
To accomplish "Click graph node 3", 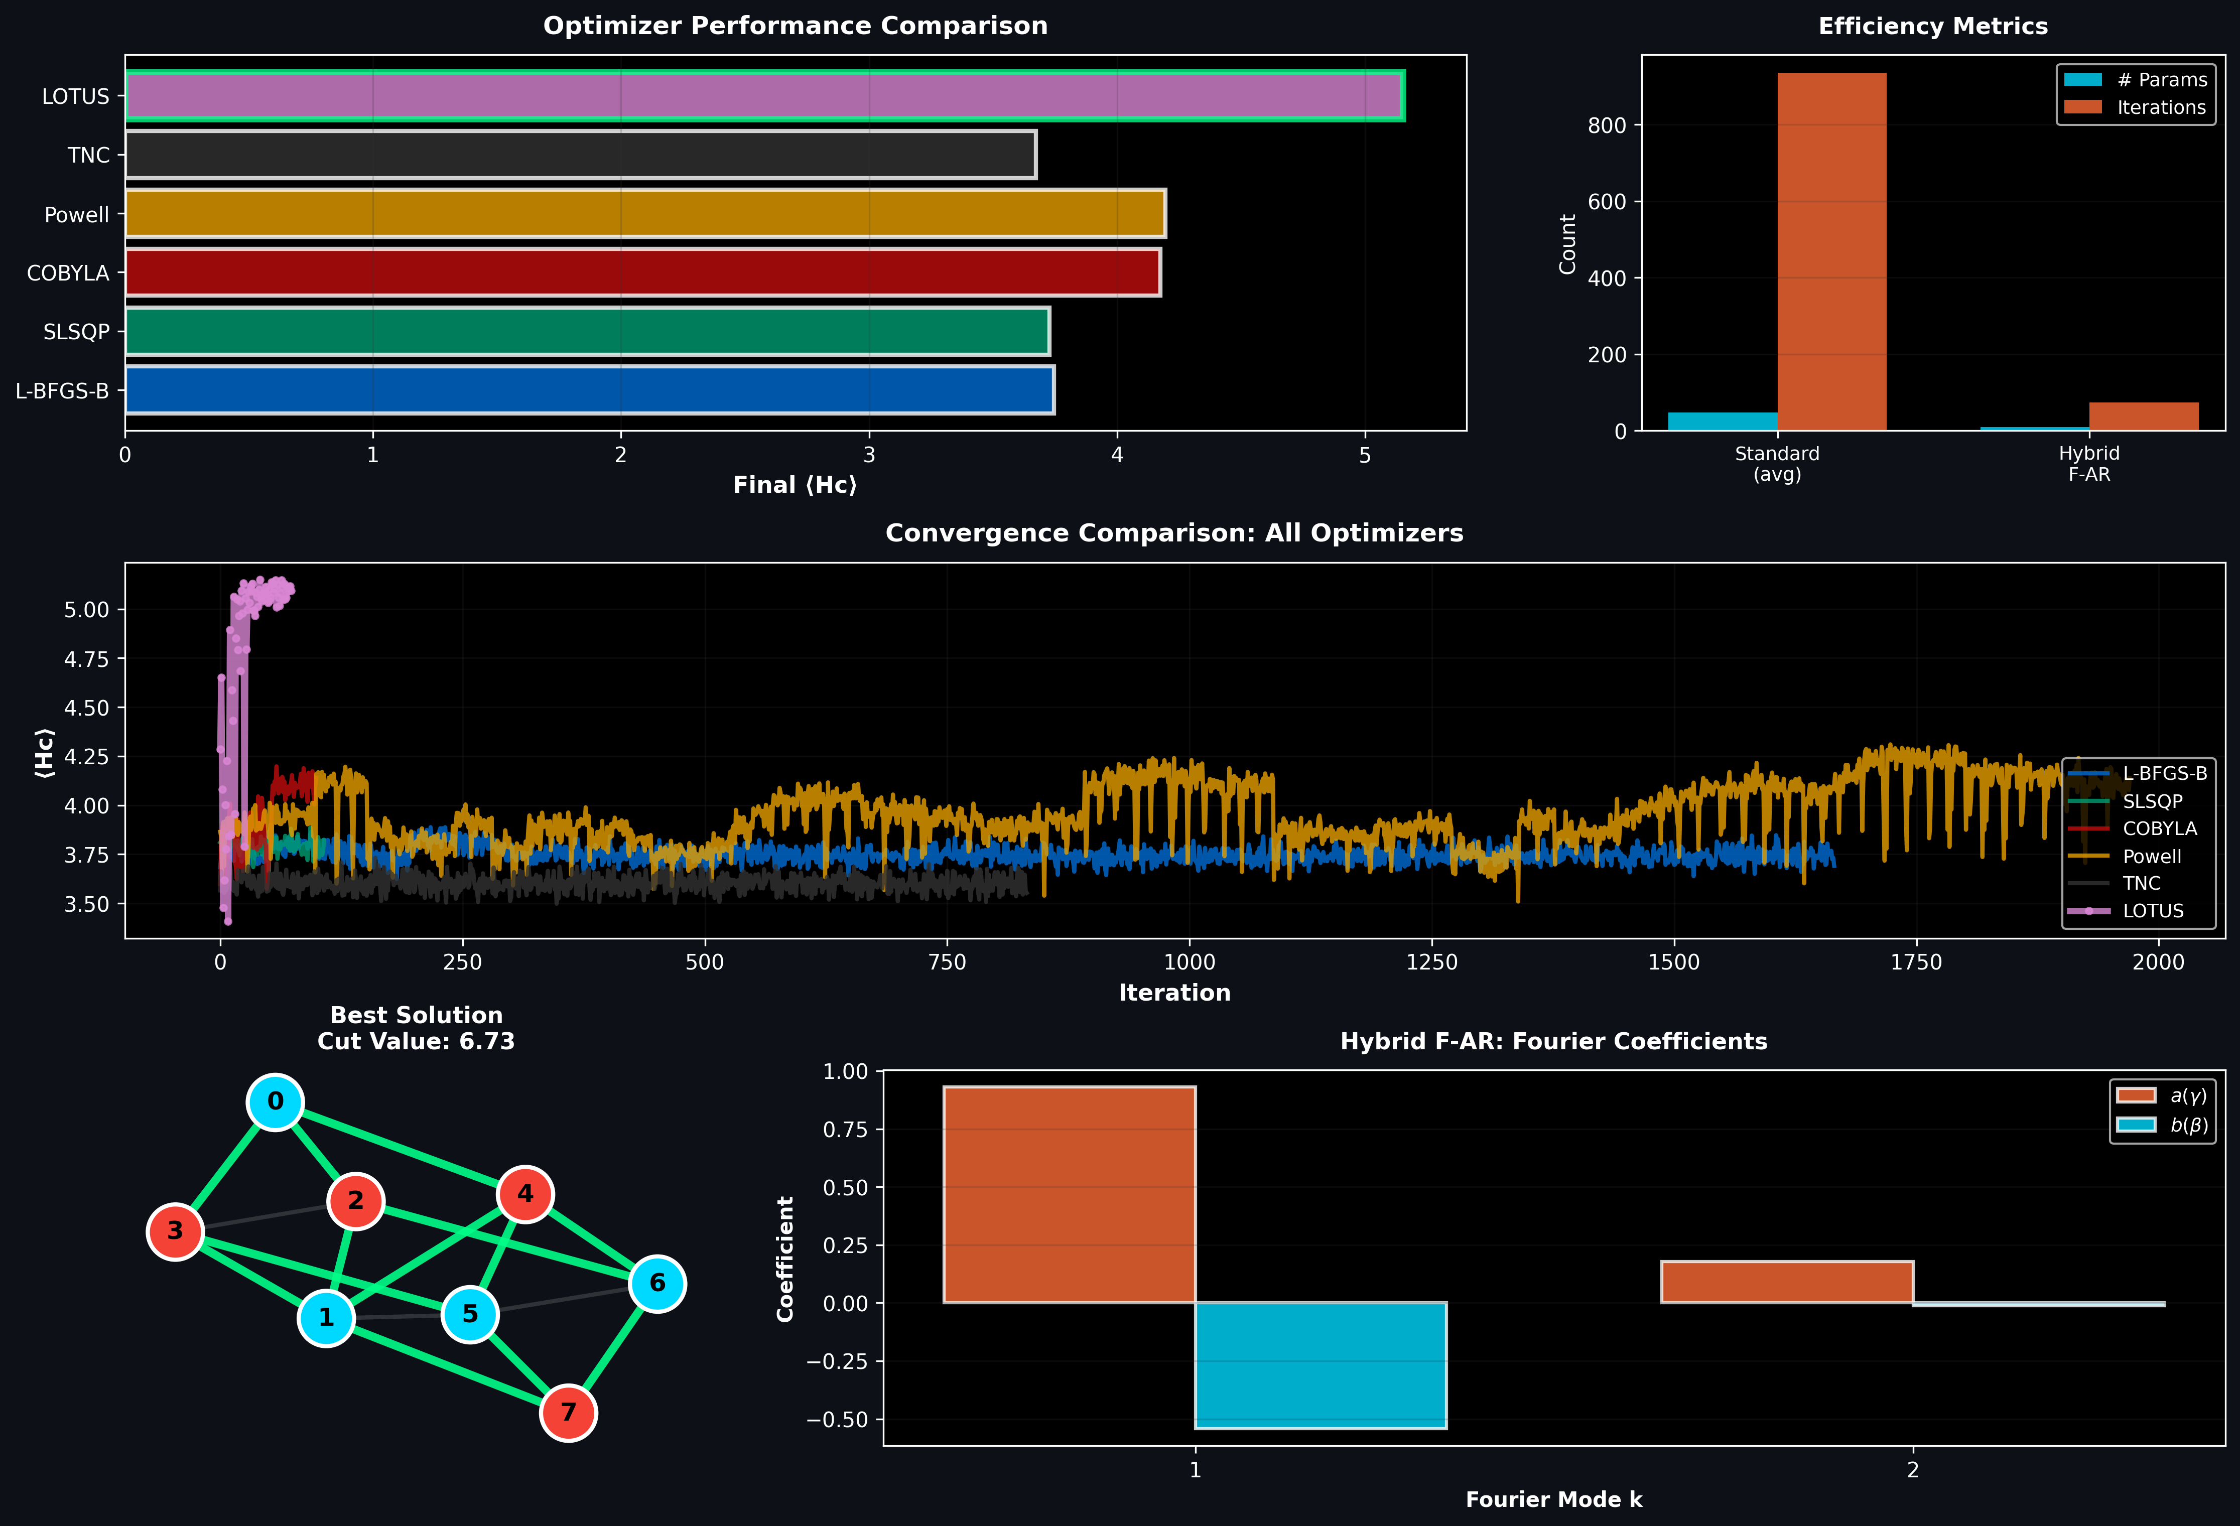I will [x=175, y=1231].
